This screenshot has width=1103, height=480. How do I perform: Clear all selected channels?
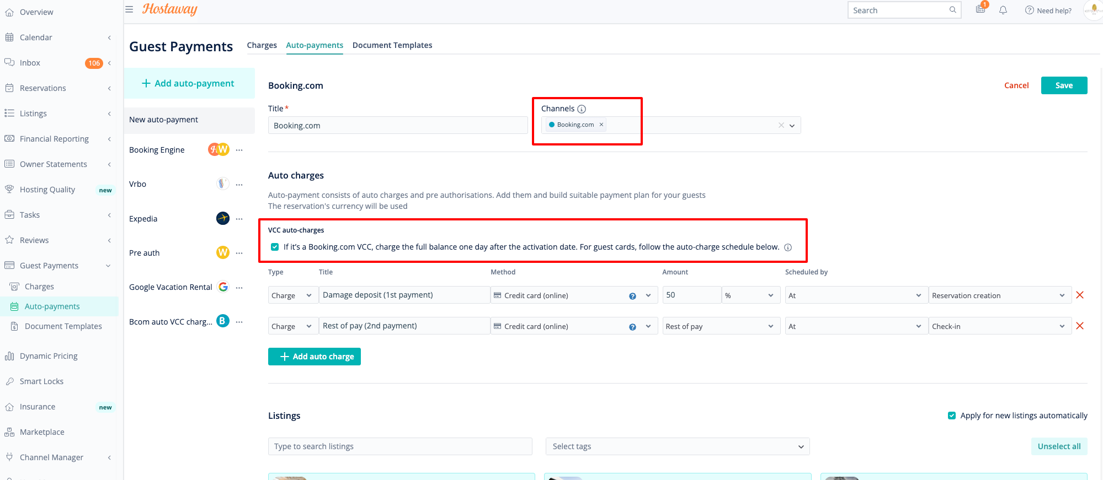(781, 125)
